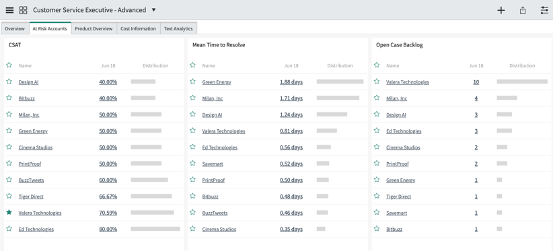This screenshot has width=553, height=251.
Task: Unstar Valera Technologies in CSAT list
Action: (9, 213)
